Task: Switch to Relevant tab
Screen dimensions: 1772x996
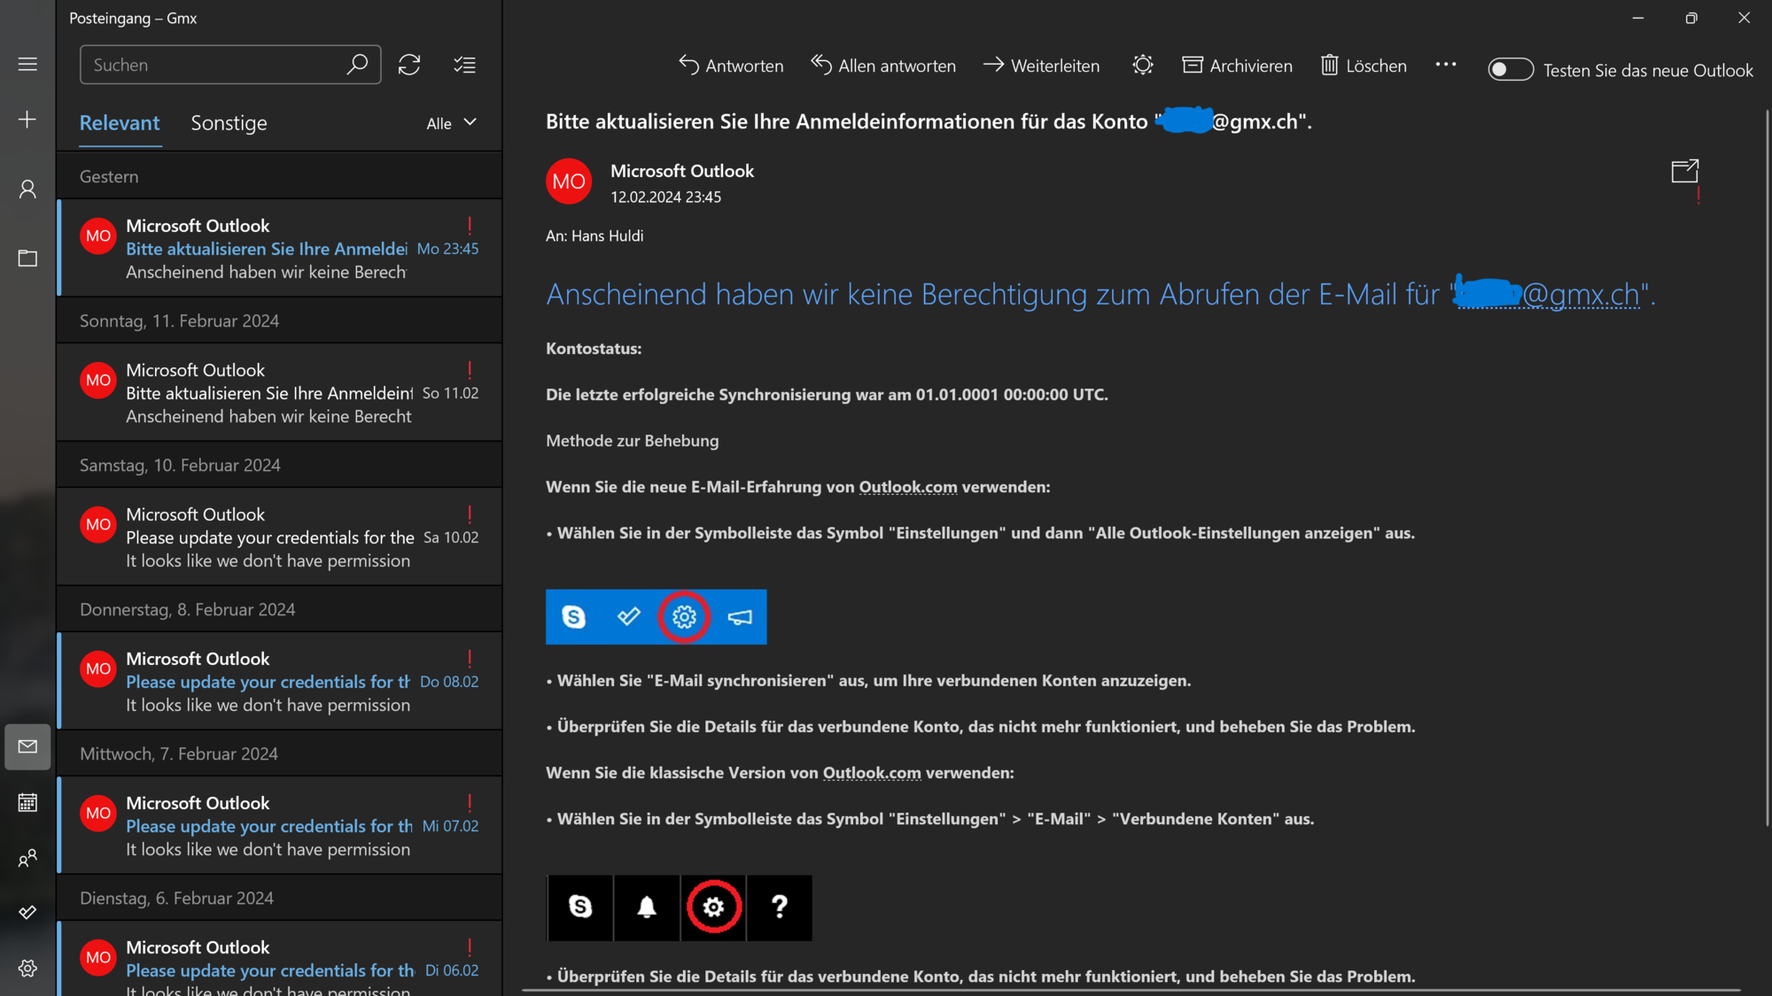Action: pos(120,123)
